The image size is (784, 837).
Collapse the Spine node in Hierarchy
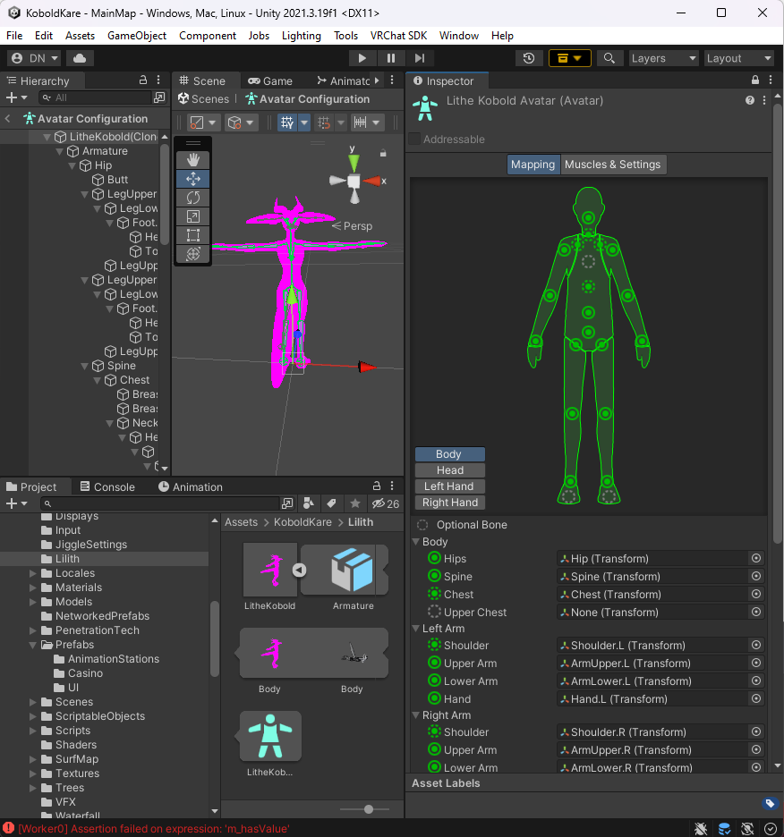[84, 367]
